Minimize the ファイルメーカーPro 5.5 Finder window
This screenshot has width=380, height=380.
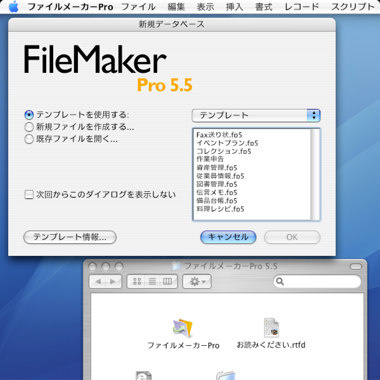pyautogui.click(x=105, y=266)
